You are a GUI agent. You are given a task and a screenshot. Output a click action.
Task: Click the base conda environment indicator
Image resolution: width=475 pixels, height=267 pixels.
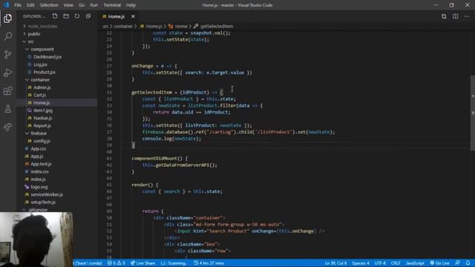coord(88,263)
